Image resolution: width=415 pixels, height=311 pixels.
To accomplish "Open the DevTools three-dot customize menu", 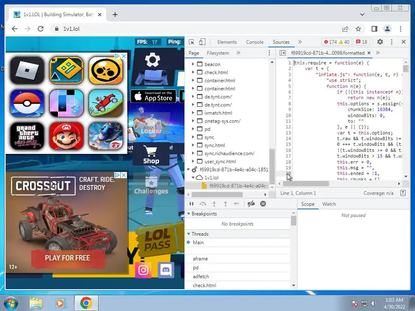I will click(392, 42).
